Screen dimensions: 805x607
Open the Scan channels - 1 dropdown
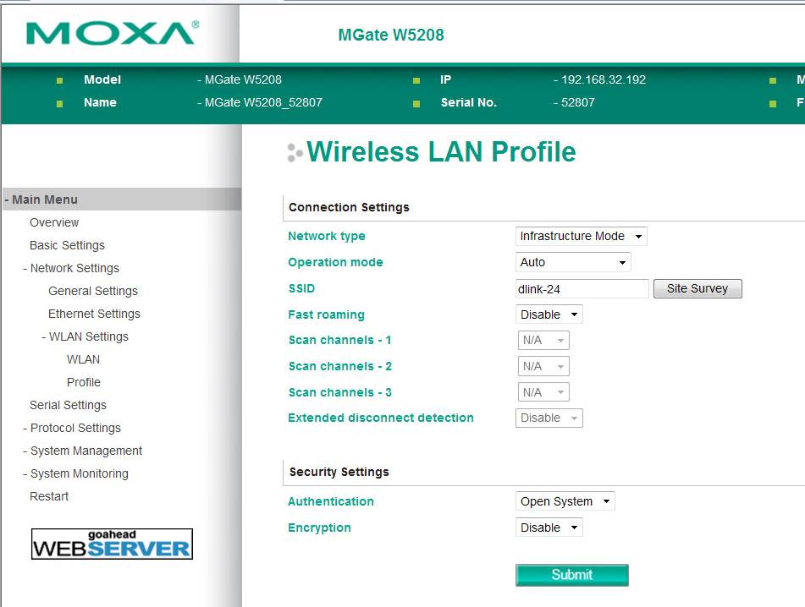coord(543,341)
